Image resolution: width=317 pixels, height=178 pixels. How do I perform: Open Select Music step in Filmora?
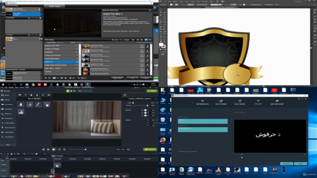(x=240, y=102)
